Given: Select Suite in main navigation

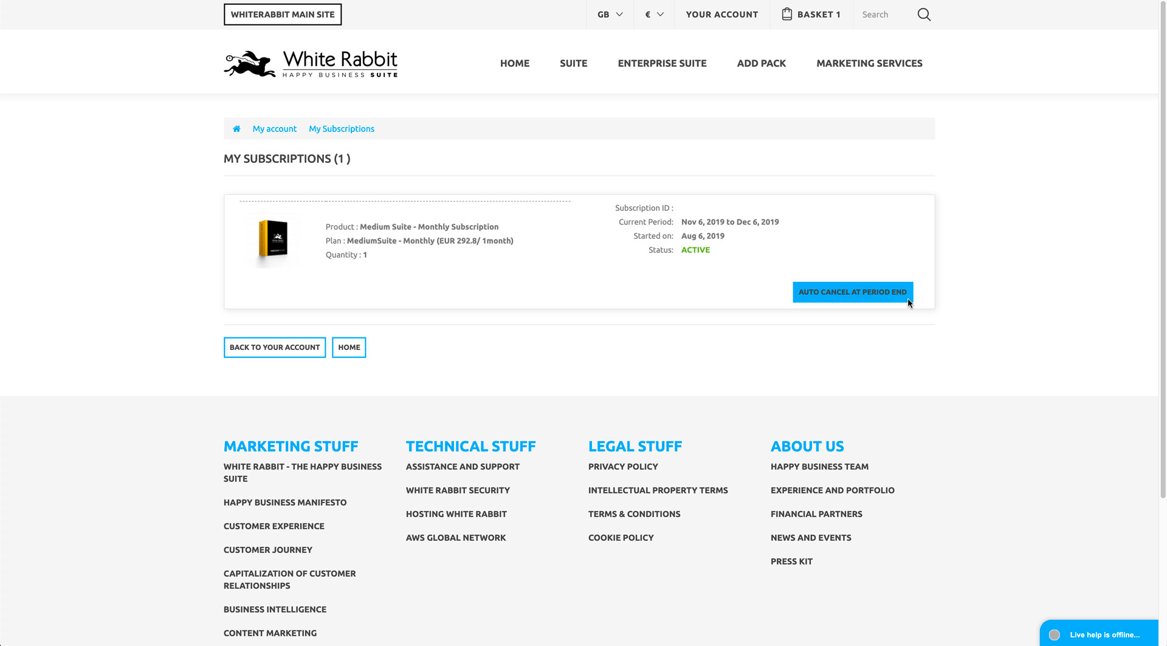Looking at the screenshot, I should [x=573, y=63].
